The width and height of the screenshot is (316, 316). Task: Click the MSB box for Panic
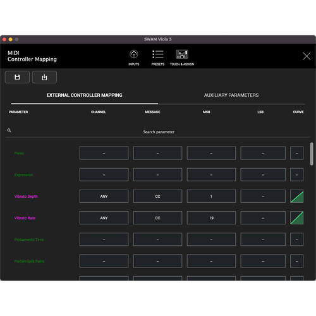point(211,153)
